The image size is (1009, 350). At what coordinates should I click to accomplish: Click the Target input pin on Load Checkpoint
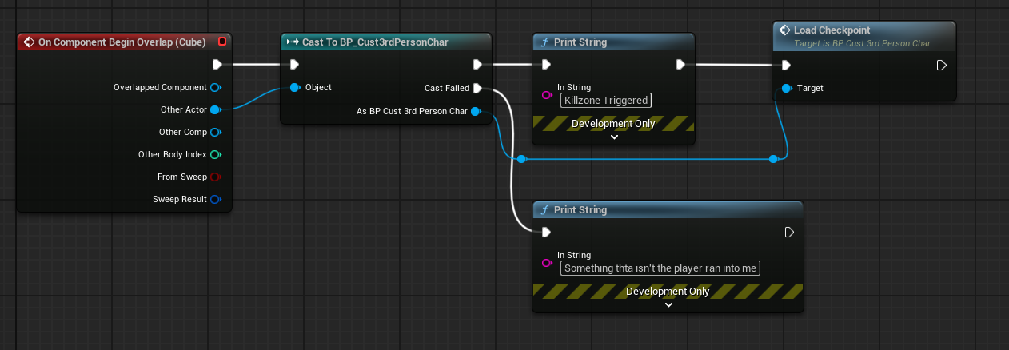[787, 88]
